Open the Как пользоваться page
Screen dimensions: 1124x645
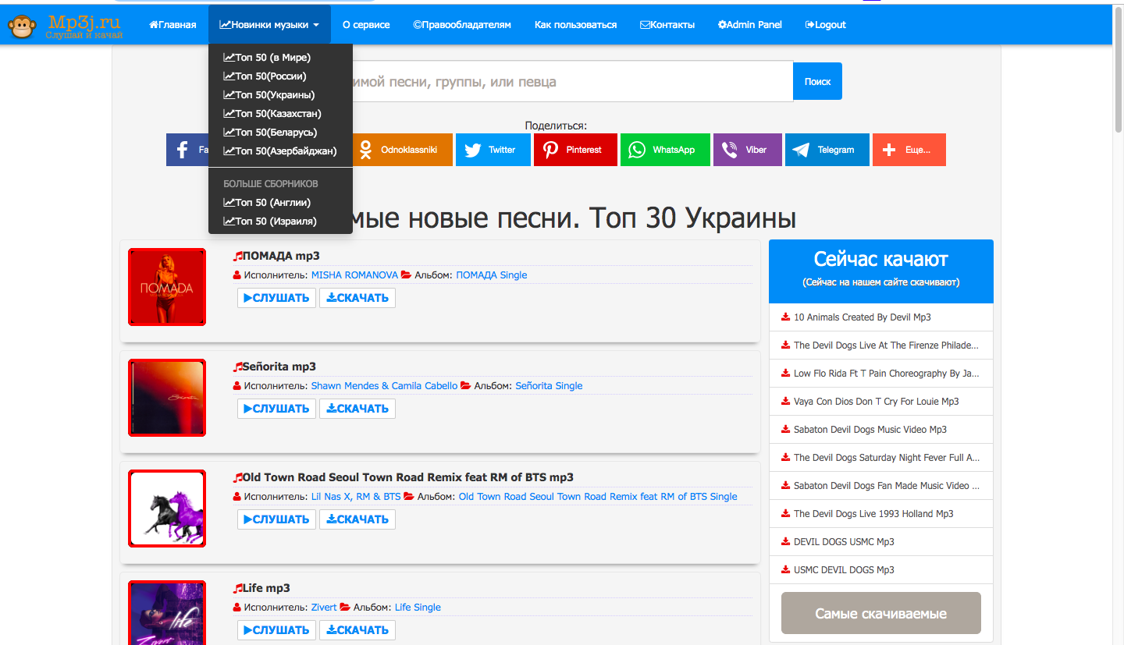575,25
